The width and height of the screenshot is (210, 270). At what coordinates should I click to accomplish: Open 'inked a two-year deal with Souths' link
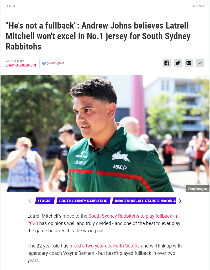[x=104, y=246]
